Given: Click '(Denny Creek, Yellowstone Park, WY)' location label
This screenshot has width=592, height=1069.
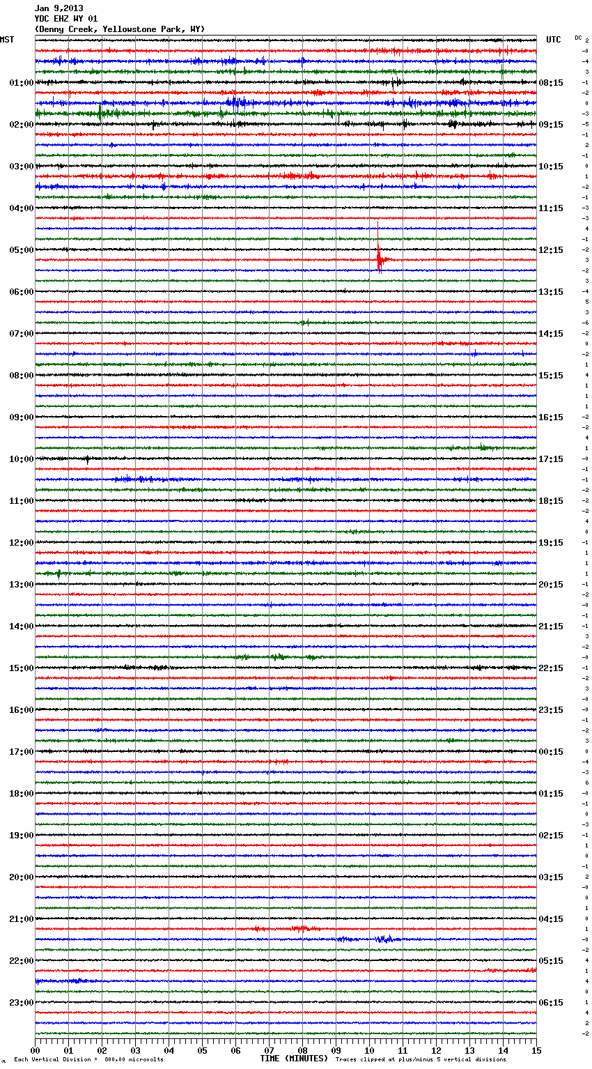Looking at the screenshot, I should (120, 29).
